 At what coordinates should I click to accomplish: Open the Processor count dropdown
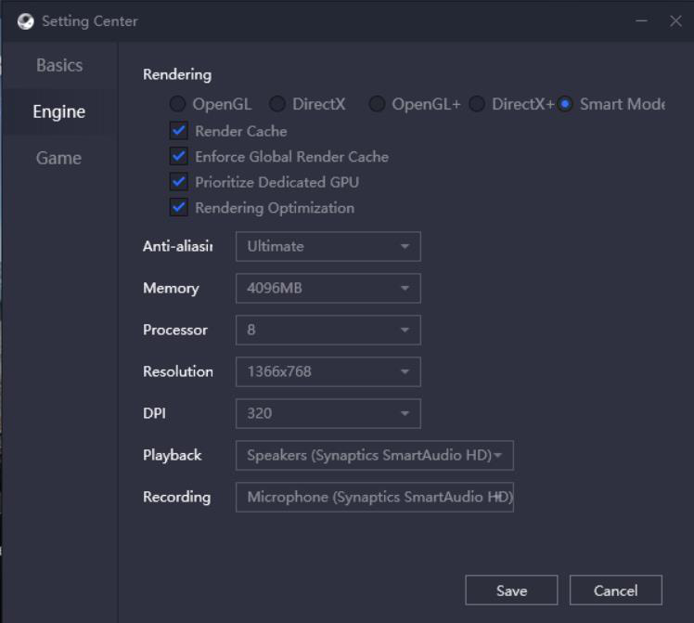(328, 330)
